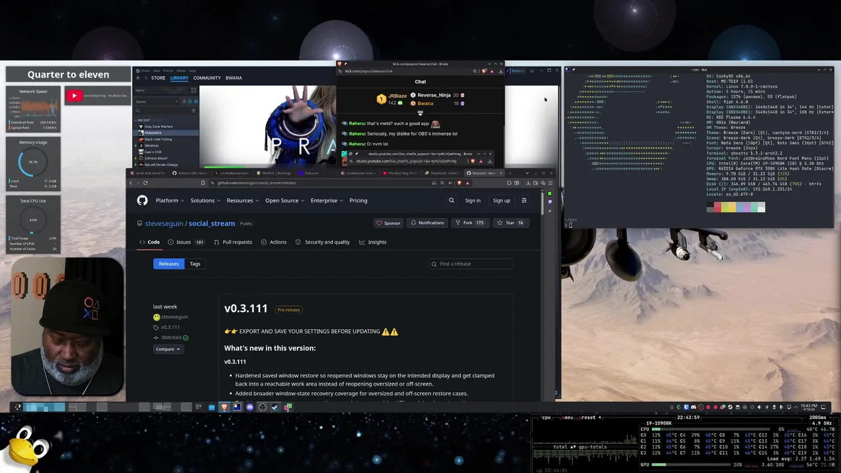
Task: Open the Issues tab
Action: tap(186, 242)
